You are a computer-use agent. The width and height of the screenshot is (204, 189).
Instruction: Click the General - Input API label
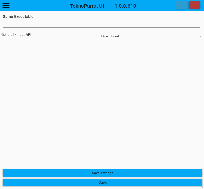[16, 35]
